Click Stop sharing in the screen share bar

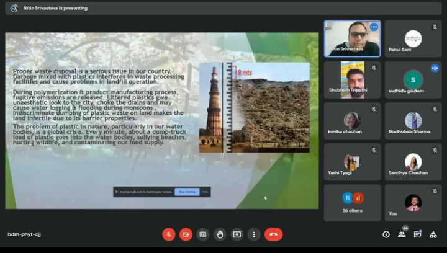(187, 192)
